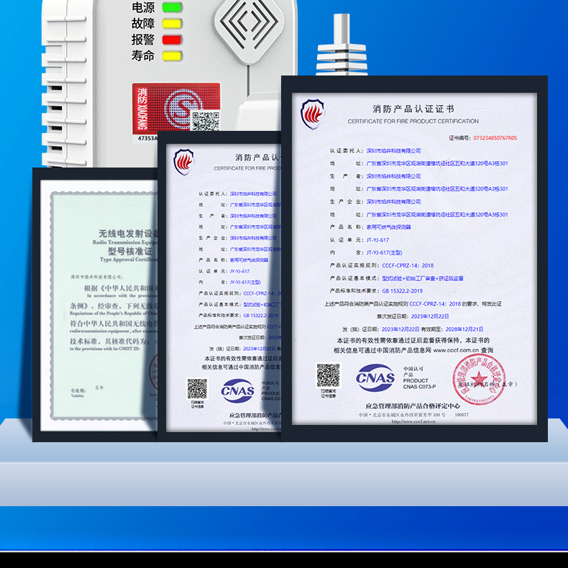Click the CNAS logo on the middle certificate
Viewport: 568px width, 568px height.
click(238, 391)
